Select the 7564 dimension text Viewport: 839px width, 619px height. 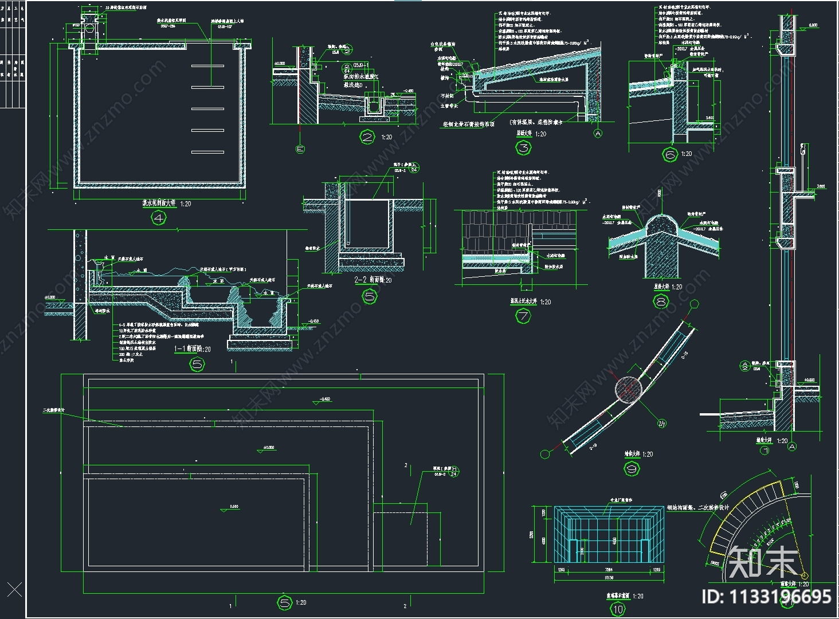[x=608, y=570]
